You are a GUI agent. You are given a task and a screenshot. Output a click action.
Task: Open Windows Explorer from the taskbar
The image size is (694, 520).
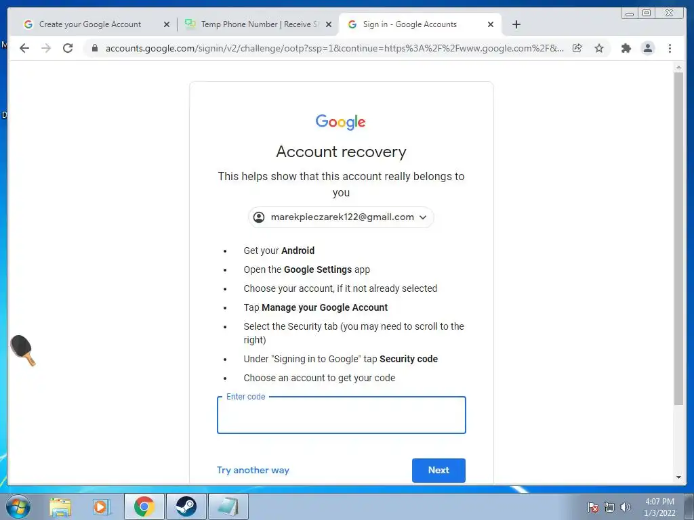[x=60, y=506]
